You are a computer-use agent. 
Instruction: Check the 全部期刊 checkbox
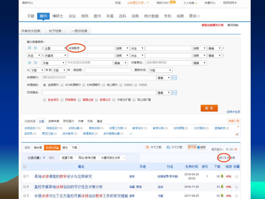click(44, 85)
